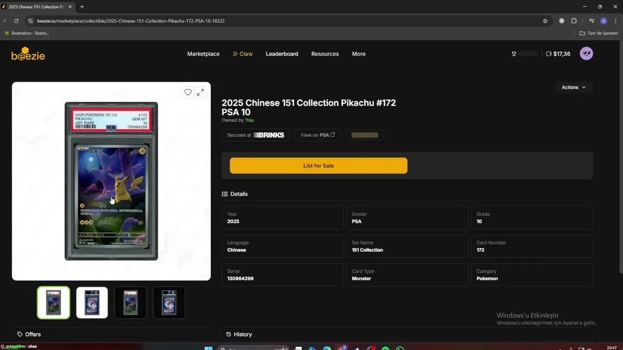Open View on PSA link
The width and height of the screenshot is (623, 350).
pyautogui.click(x=317, y=135)
